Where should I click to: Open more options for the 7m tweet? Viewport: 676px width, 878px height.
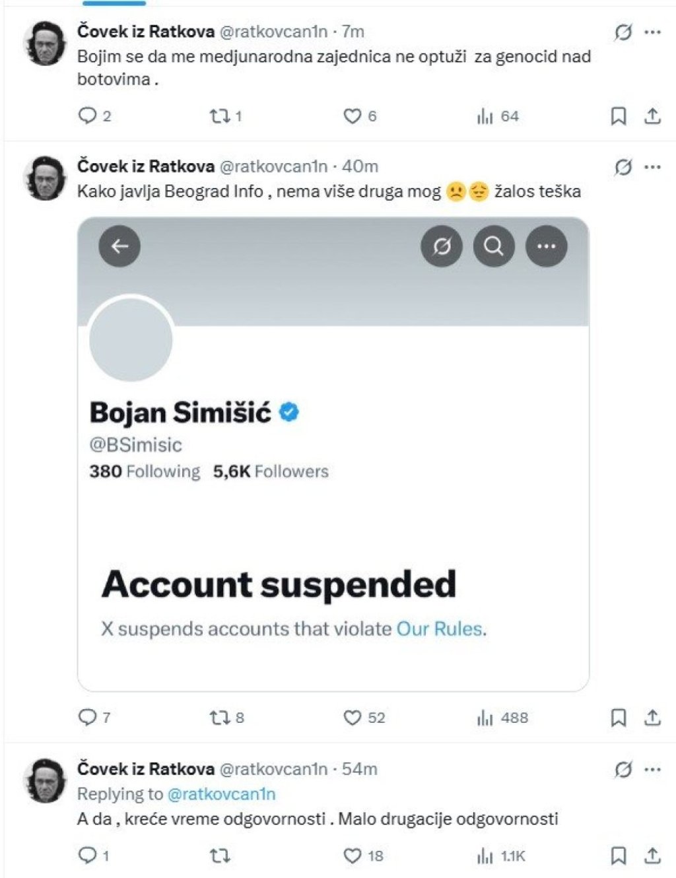click(x=652, y=32)
